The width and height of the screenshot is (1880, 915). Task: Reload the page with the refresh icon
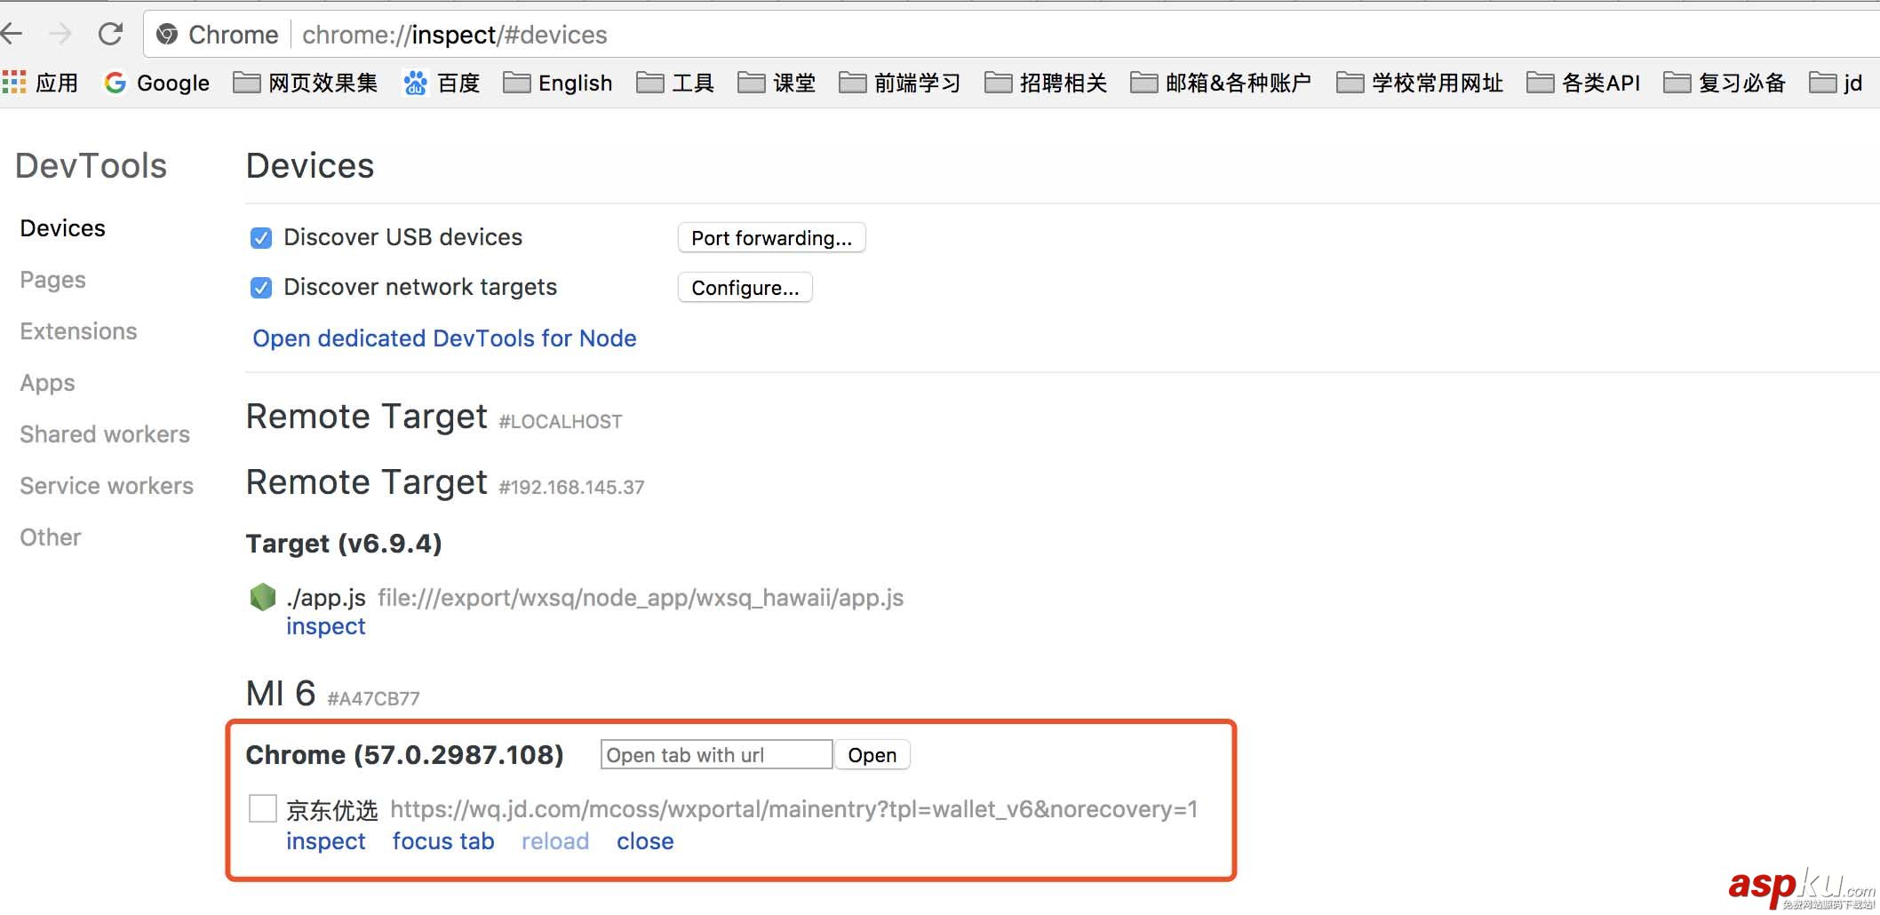click(110, 35)
